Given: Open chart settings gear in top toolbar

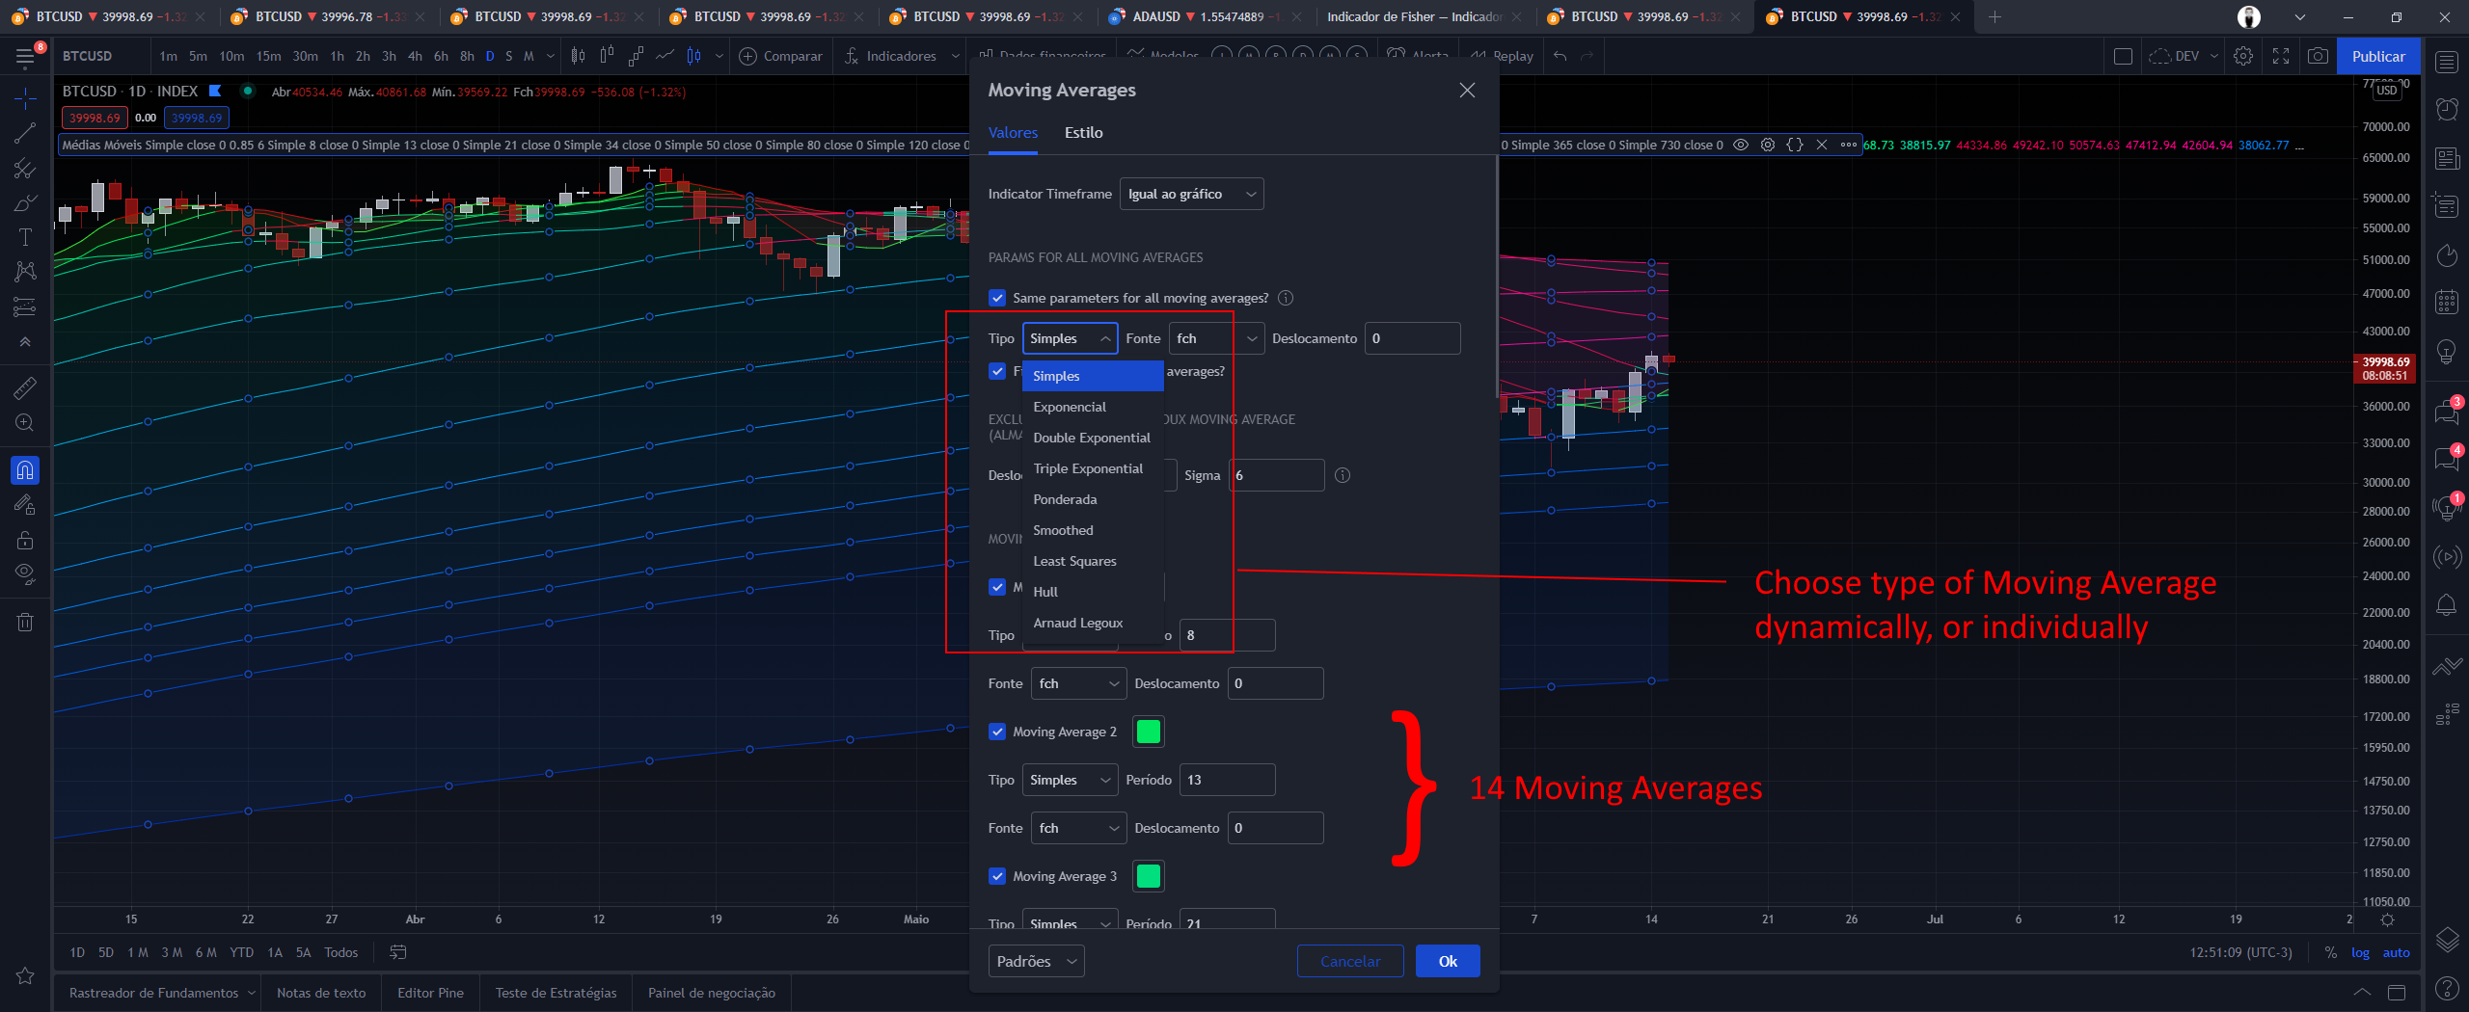Looking at the screenshot, I should [x=2243, y=56].
